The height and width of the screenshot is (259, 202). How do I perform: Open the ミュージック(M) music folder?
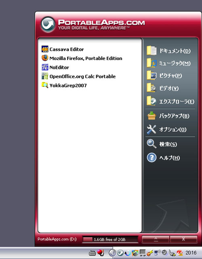(168, 63)
